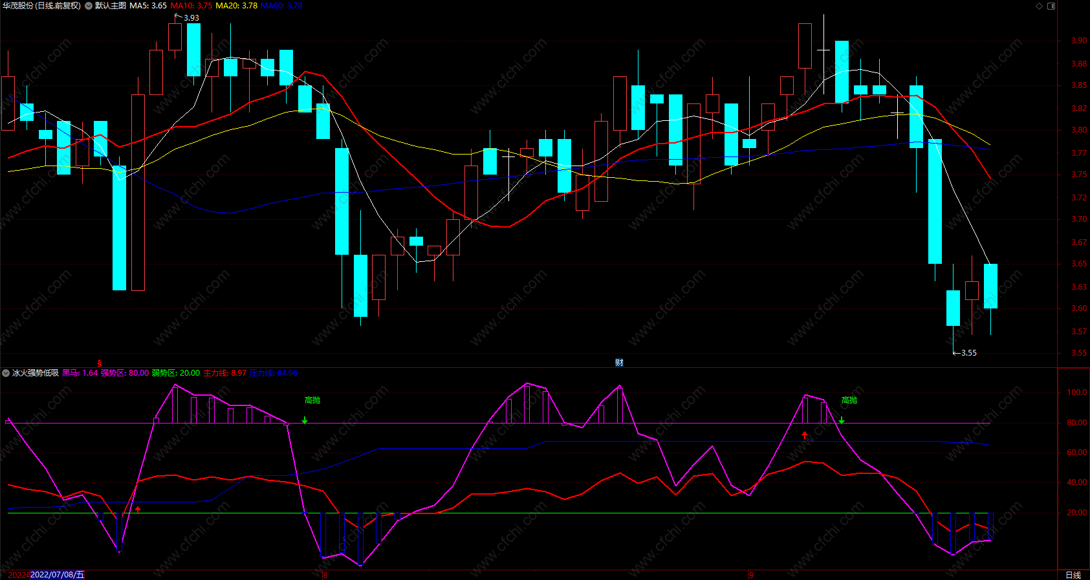Click the 2022/07/08/五 date label
The image size is (1090, 580).
[x=57, y=575]
